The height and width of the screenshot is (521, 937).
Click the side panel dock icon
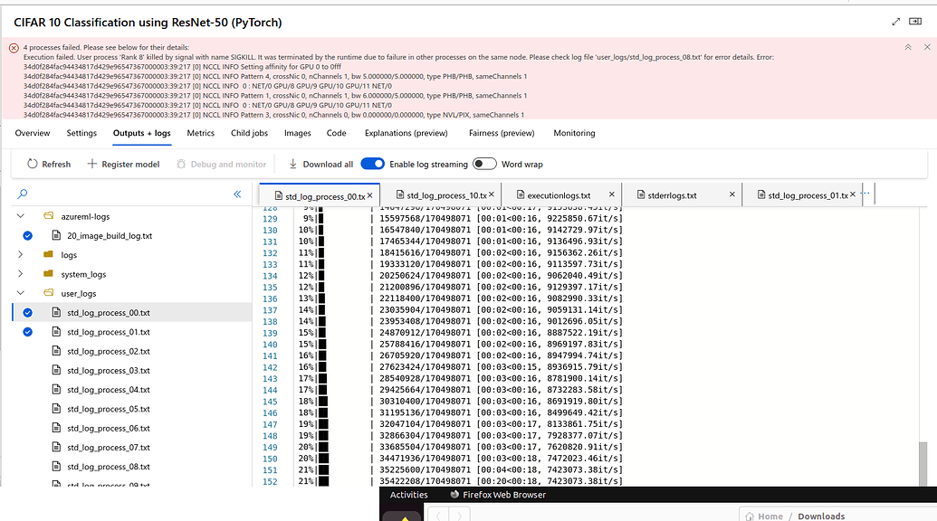click(x=916, y=22)
